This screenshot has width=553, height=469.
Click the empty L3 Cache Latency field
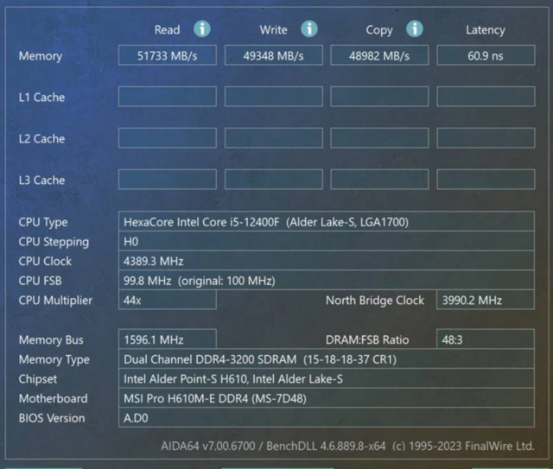point(486,180)
